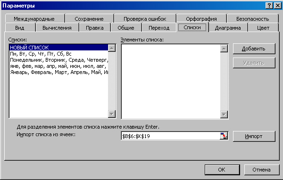Click the Импорт button
283x180 pixels.
[x=254, y=136]
